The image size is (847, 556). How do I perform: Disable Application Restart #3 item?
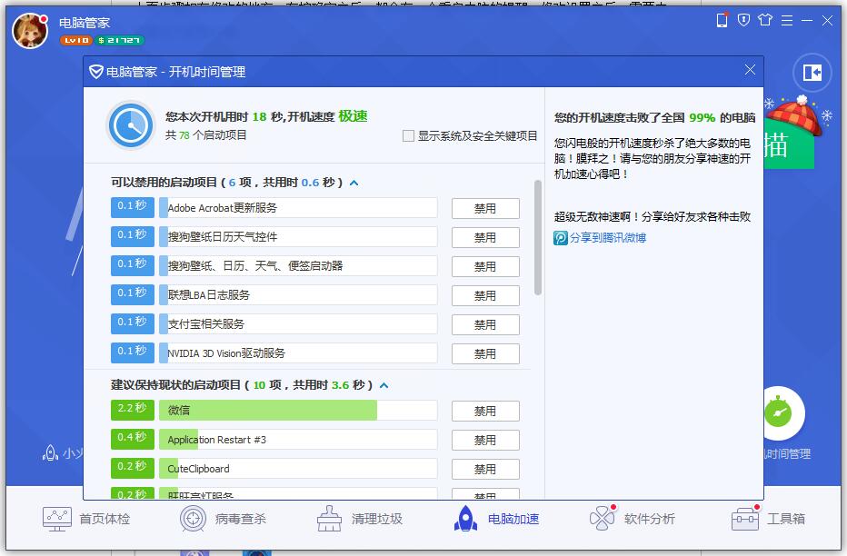[485, 441]
